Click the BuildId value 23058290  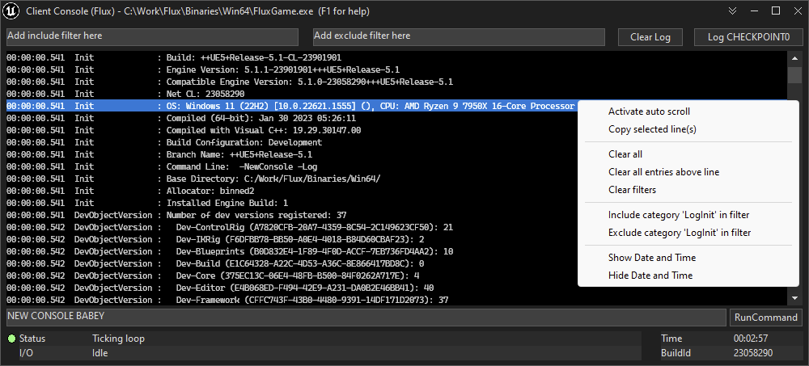click(x=753, y=354)
